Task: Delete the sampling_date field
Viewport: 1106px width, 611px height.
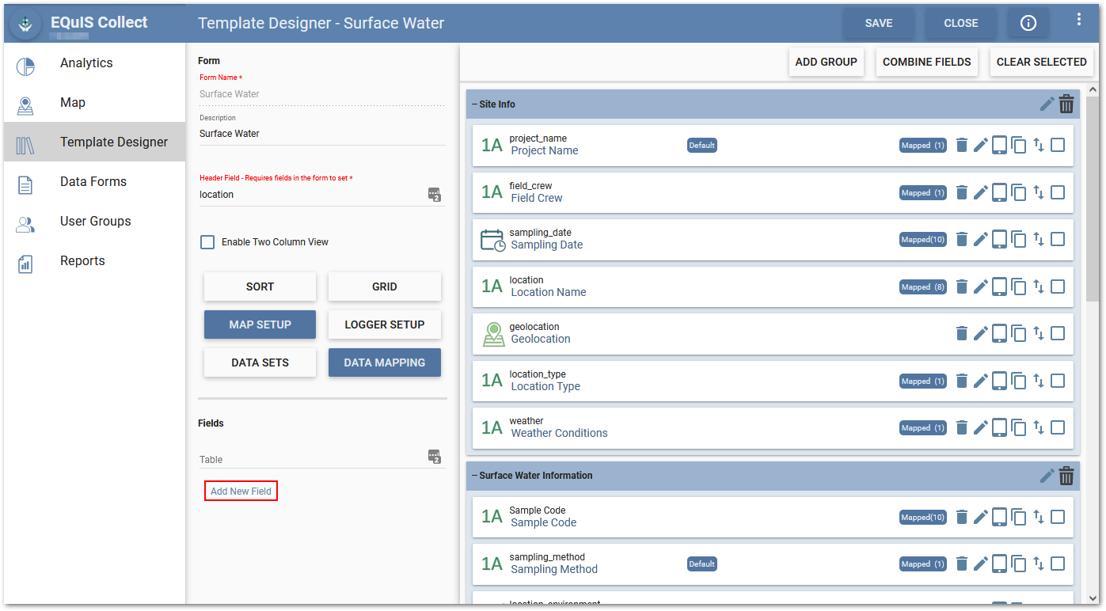Action: 962,239
